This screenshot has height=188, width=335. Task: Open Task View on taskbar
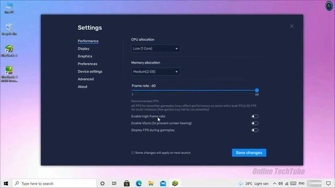tap(114, 183)
